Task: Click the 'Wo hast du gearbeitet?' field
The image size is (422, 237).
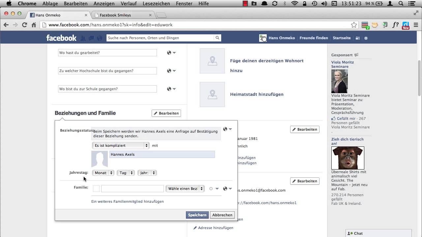Action: 107,53
